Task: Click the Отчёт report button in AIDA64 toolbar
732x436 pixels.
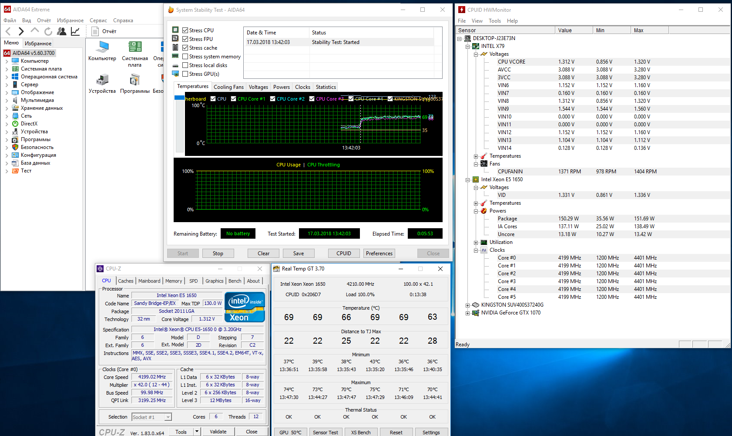Action: click(x=104, y=31)
